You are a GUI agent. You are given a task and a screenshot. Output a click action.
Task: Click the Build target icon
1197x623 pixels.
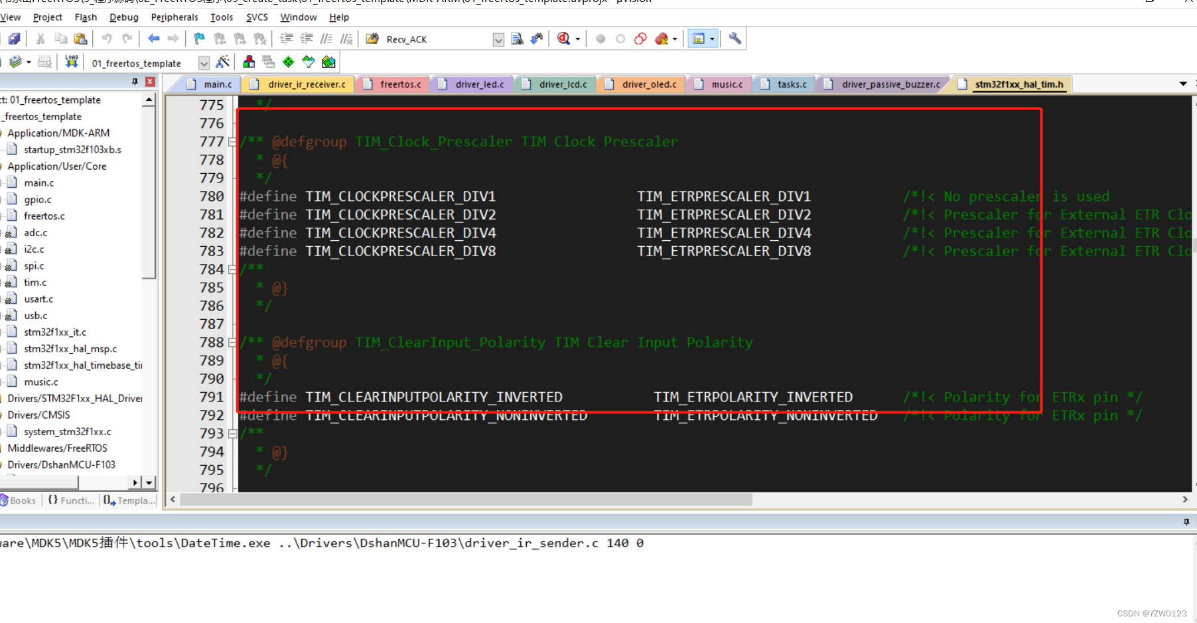(x=16, y=62)
